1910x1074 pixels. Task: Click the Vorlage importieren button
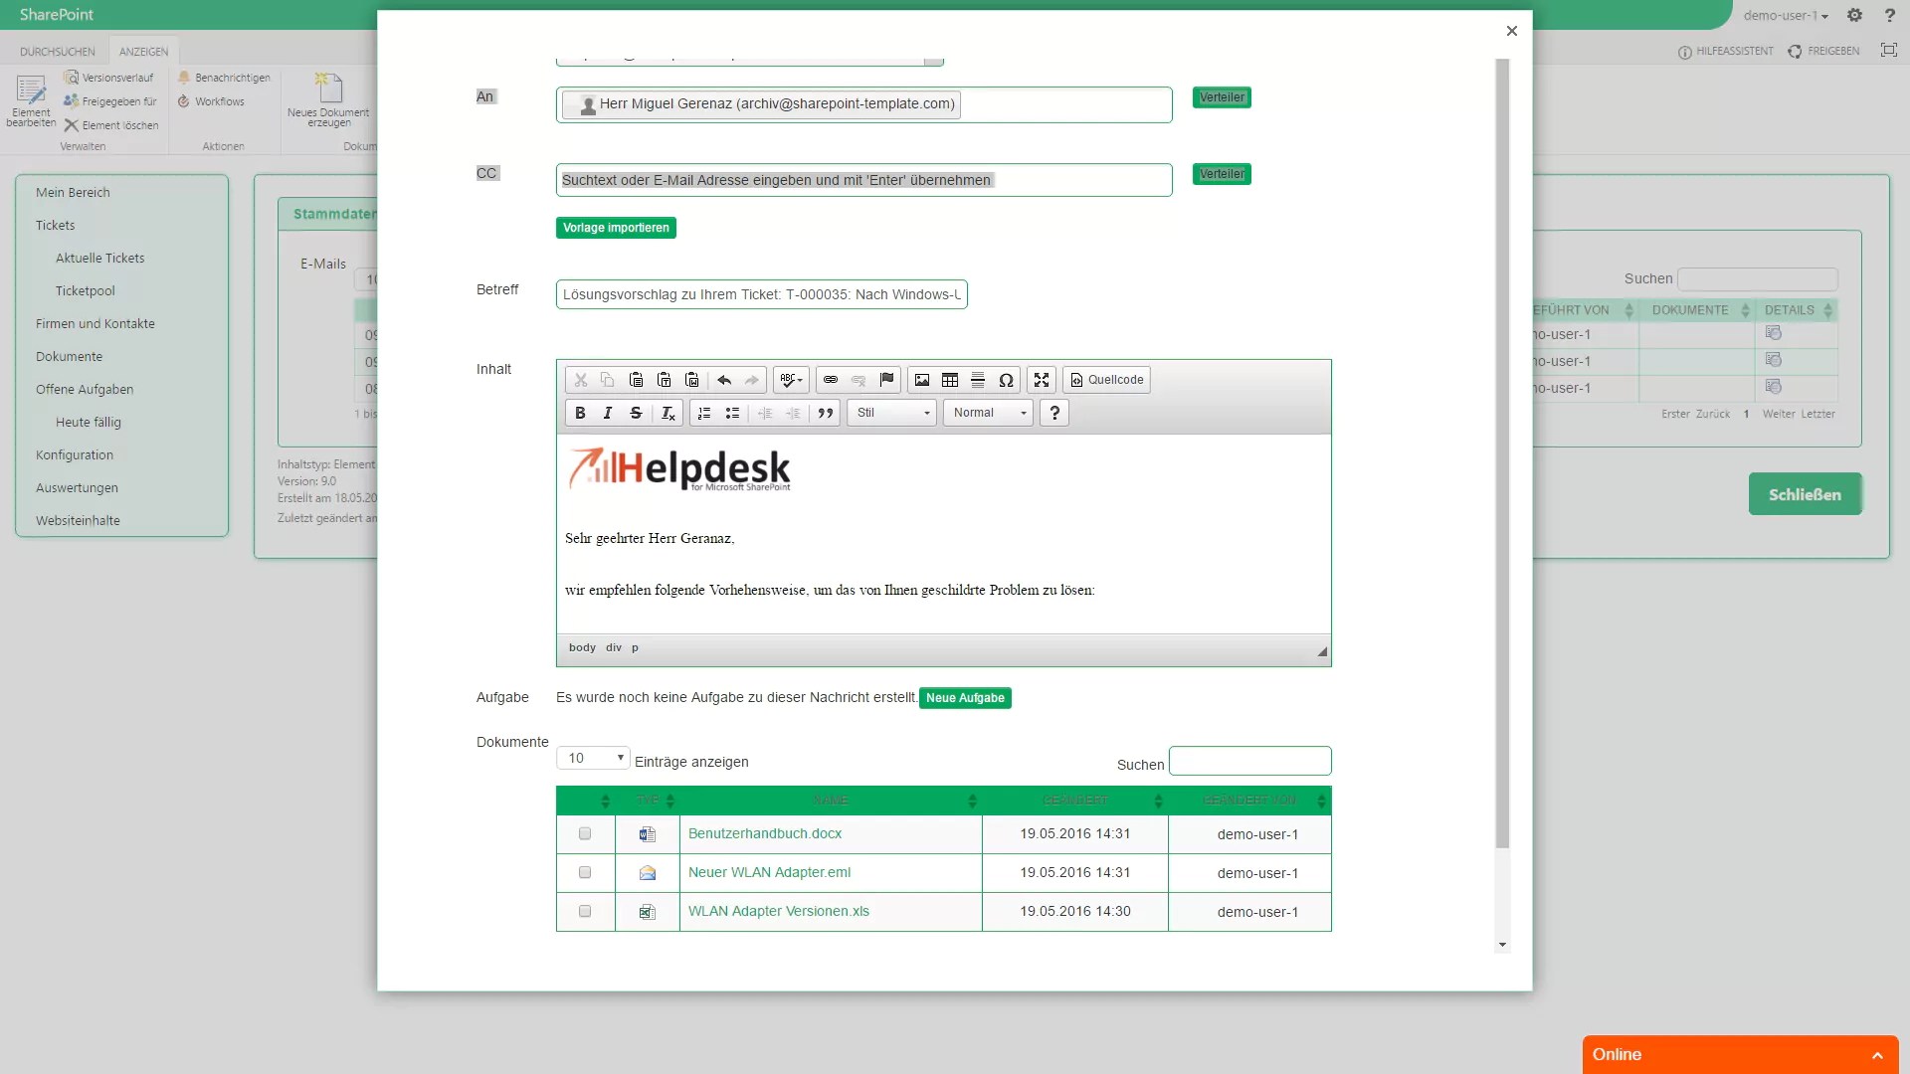616,228
